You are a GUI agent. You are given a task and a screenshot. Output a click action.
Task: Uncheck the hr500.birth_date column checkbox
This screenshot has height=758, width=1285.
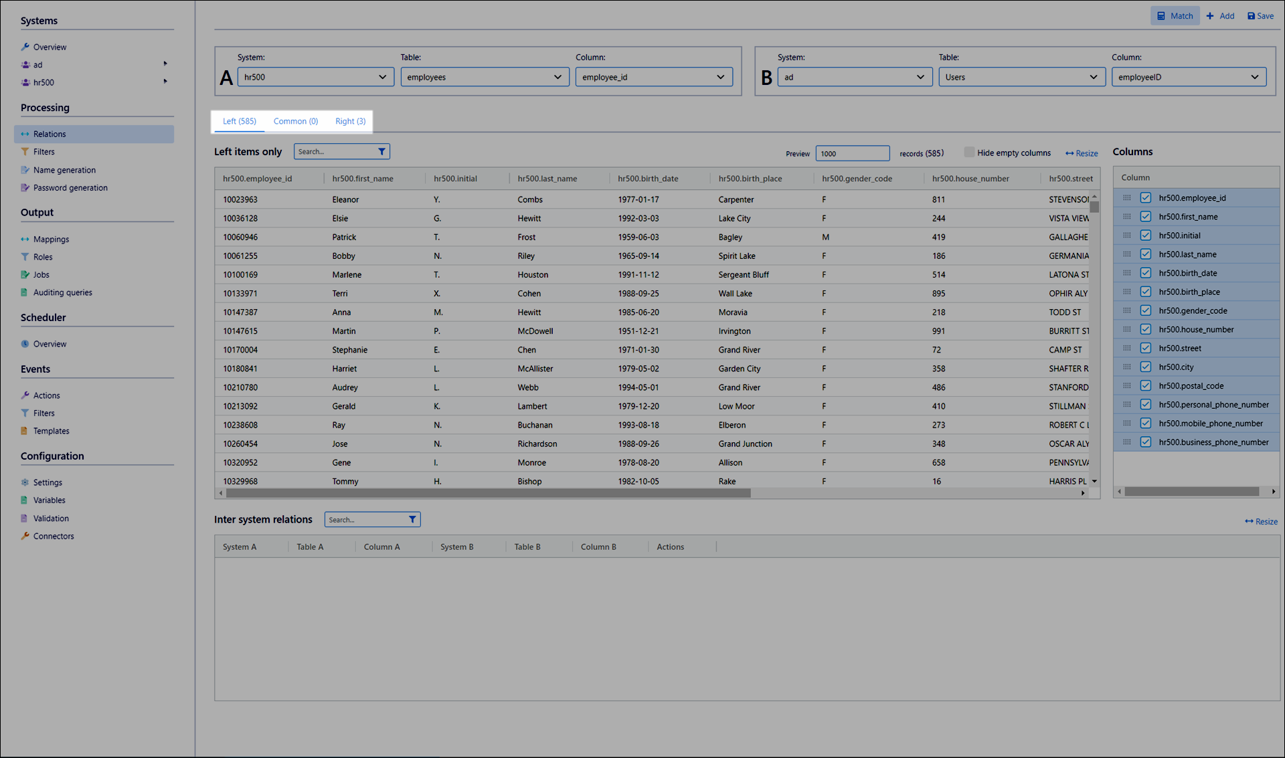1146,273
